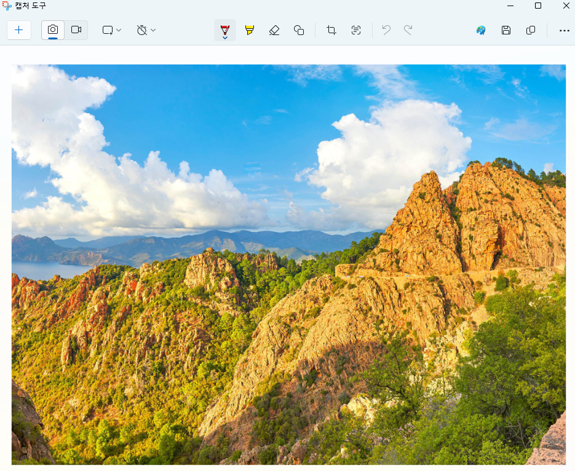Open text actions recognition tool
This screenshot has height=471, width=575.
pyautogui.click(x=356, y=30)
